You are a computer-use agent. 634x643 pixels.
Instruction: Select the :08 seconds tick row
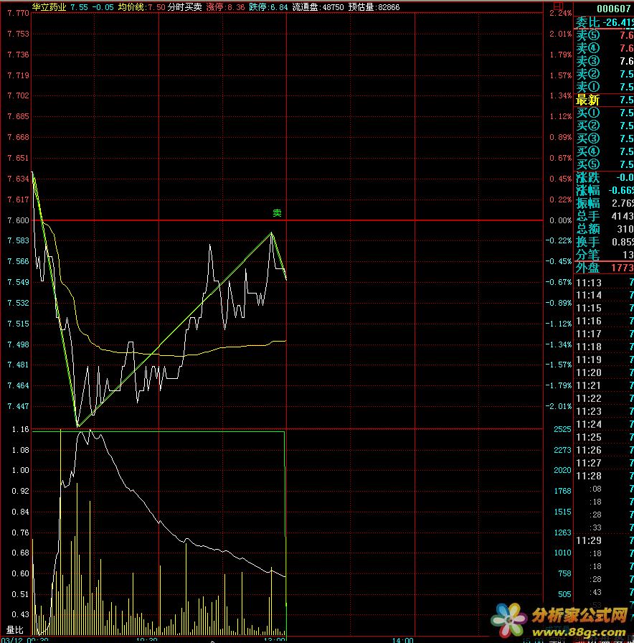(604, 489)
